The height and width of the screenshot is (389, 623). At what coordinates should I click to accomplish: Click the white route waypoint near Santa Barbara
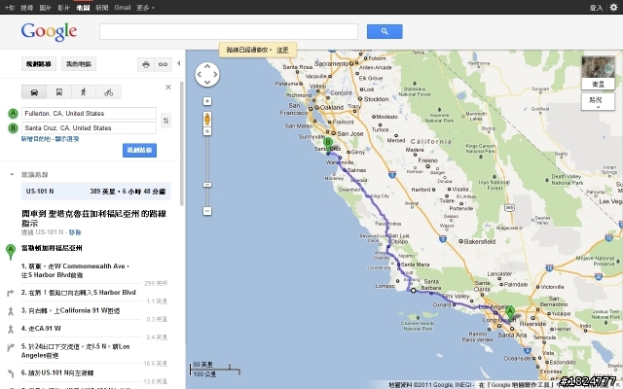coord(413,291)
